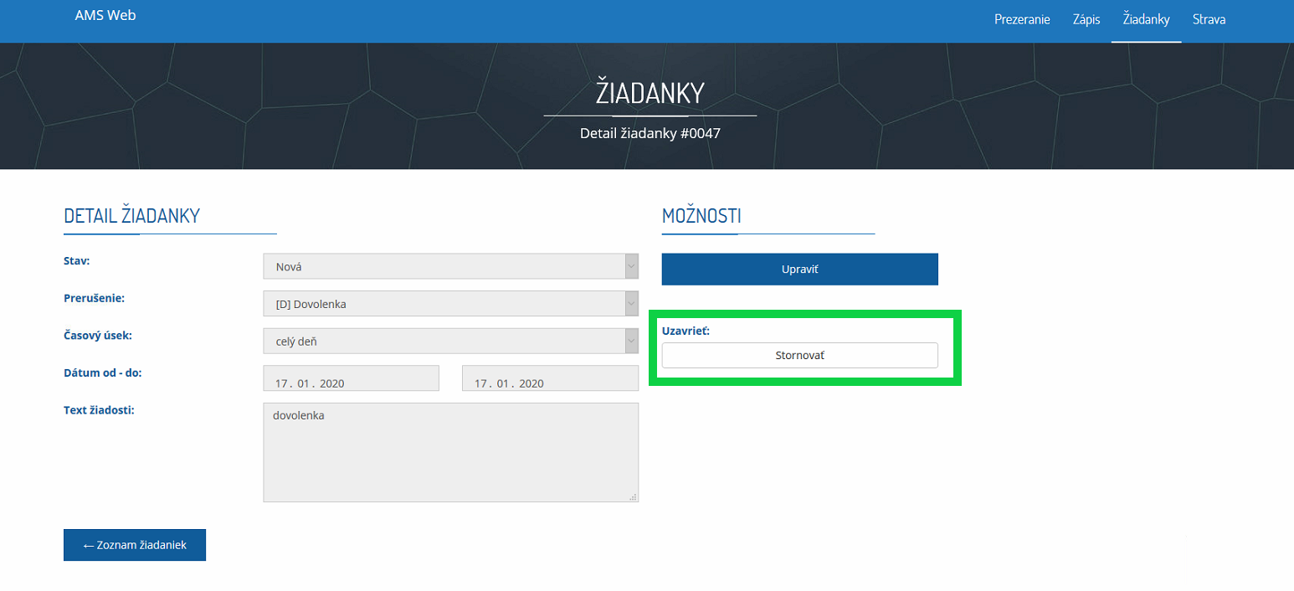The height and width of the screenshot is (591, 1294).
Task: Click the end date field (Dátum do)
Action: (x=550, y=378)
